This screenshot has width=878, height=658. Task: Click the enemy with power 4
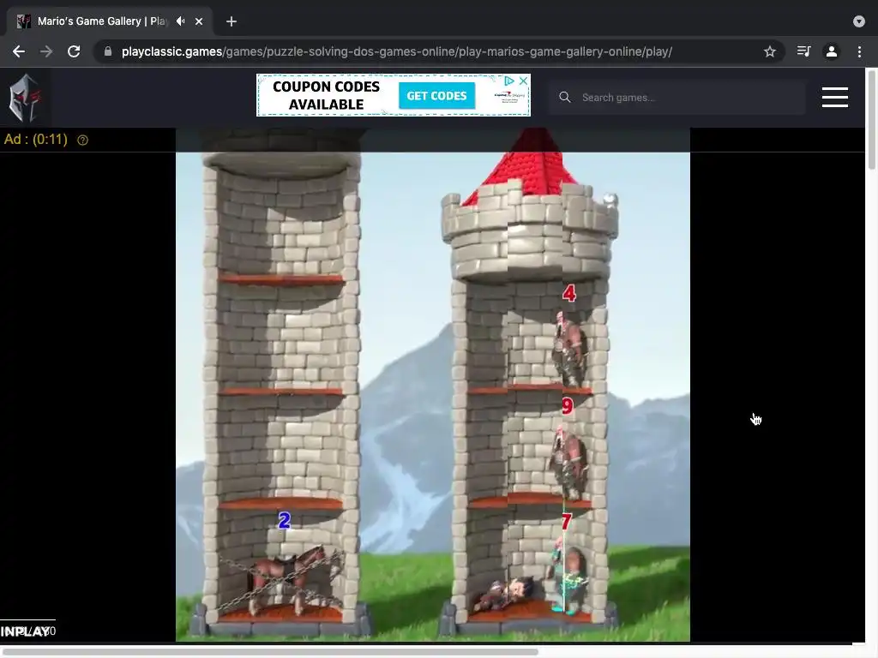pos(570,350)
